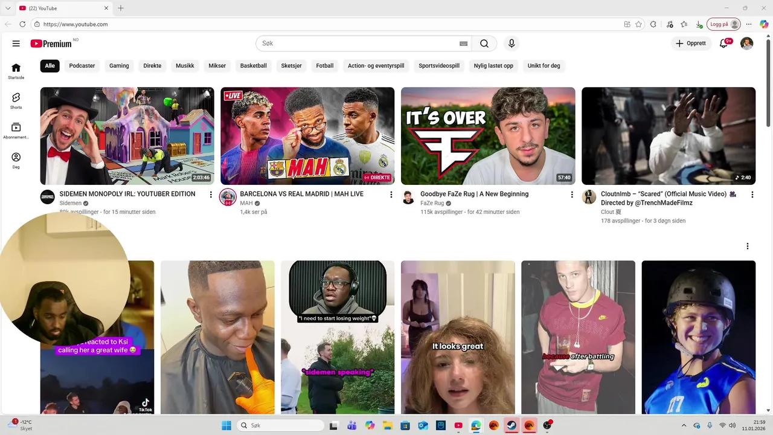This screenshot has width=773, height=435.
Task: Open the MAH channel avatar
Action: [228, 197]
